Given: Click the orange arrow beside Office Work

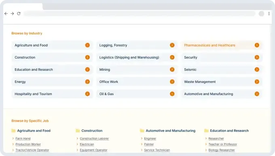Looking at the screenshot, I should (172, 82).
